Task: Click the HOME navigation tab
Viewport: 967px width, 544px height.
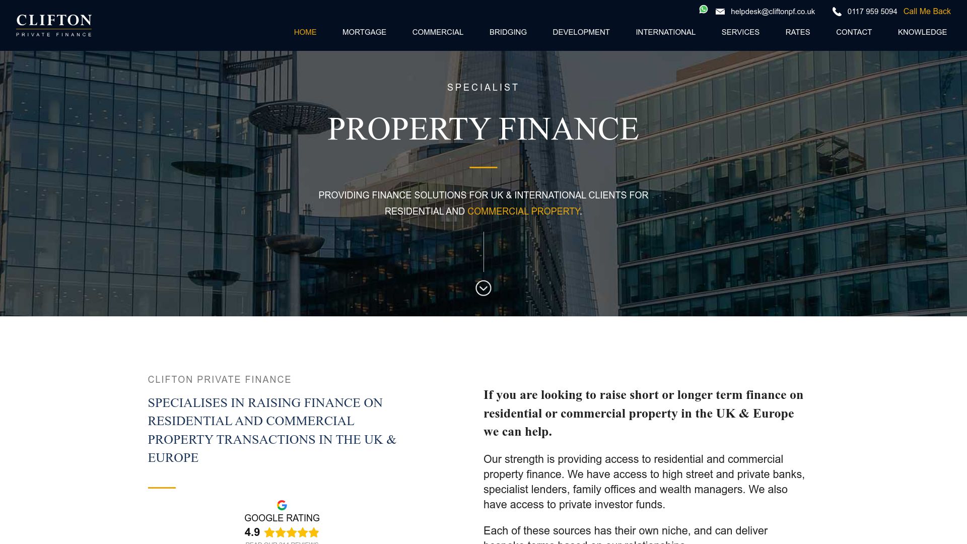Action: [x=305, y=32]
